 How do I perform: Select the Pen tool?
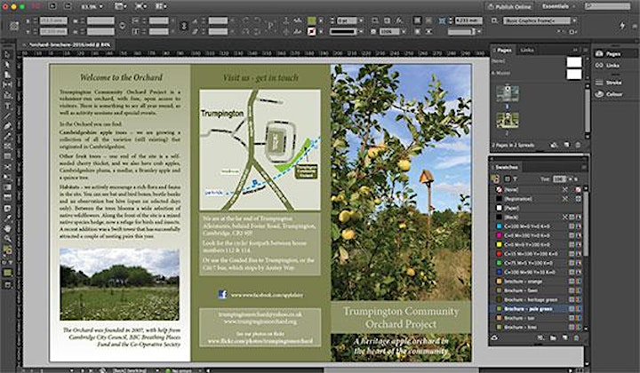click(7, 126)
